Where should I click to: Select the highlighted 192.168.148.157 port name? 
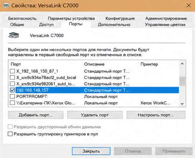pos(32,90)
